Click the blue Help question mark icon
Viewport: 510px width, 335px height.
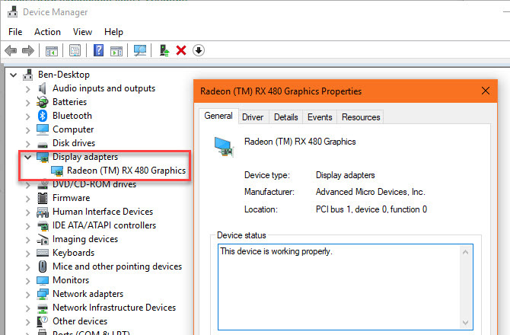pyautogui.click(x=98, y=50)
